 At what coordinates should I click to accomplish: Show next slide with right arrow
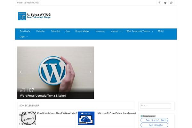tap(91, 72)
